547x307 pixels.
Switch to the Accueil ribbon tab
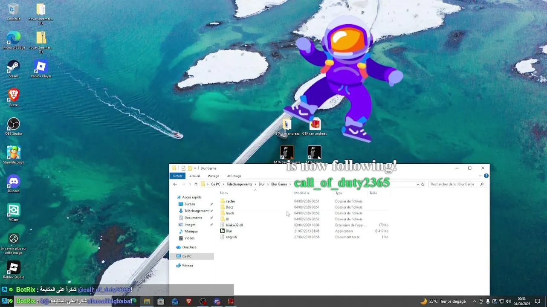tap(194, 176)
